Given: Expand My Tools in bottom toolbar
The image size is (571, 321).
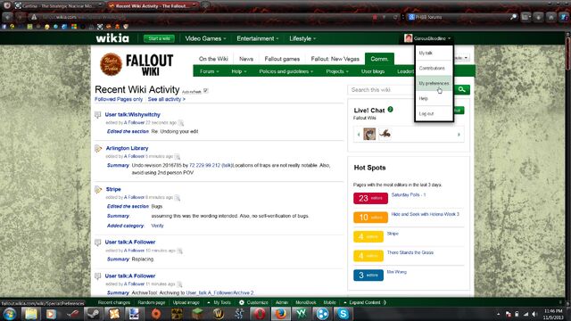Looking at the screenshot, I should [219, 302].
